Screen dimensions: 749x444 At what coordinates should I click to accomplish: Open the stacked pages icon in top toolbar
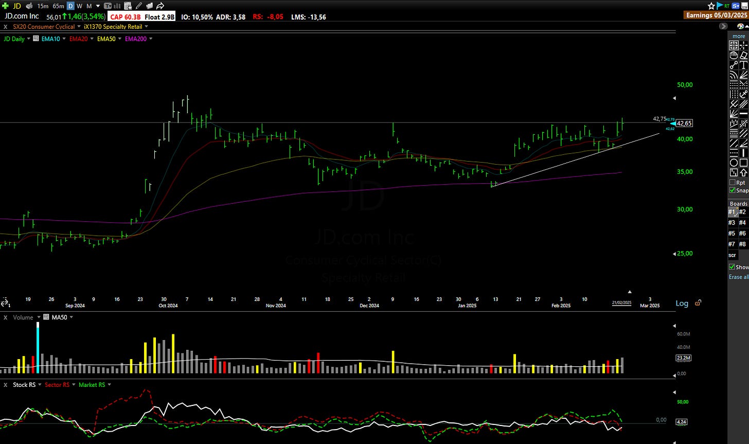click(149, 6)
